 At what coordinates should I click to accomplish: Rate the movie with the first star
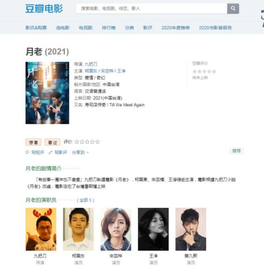tap(77, 142)
